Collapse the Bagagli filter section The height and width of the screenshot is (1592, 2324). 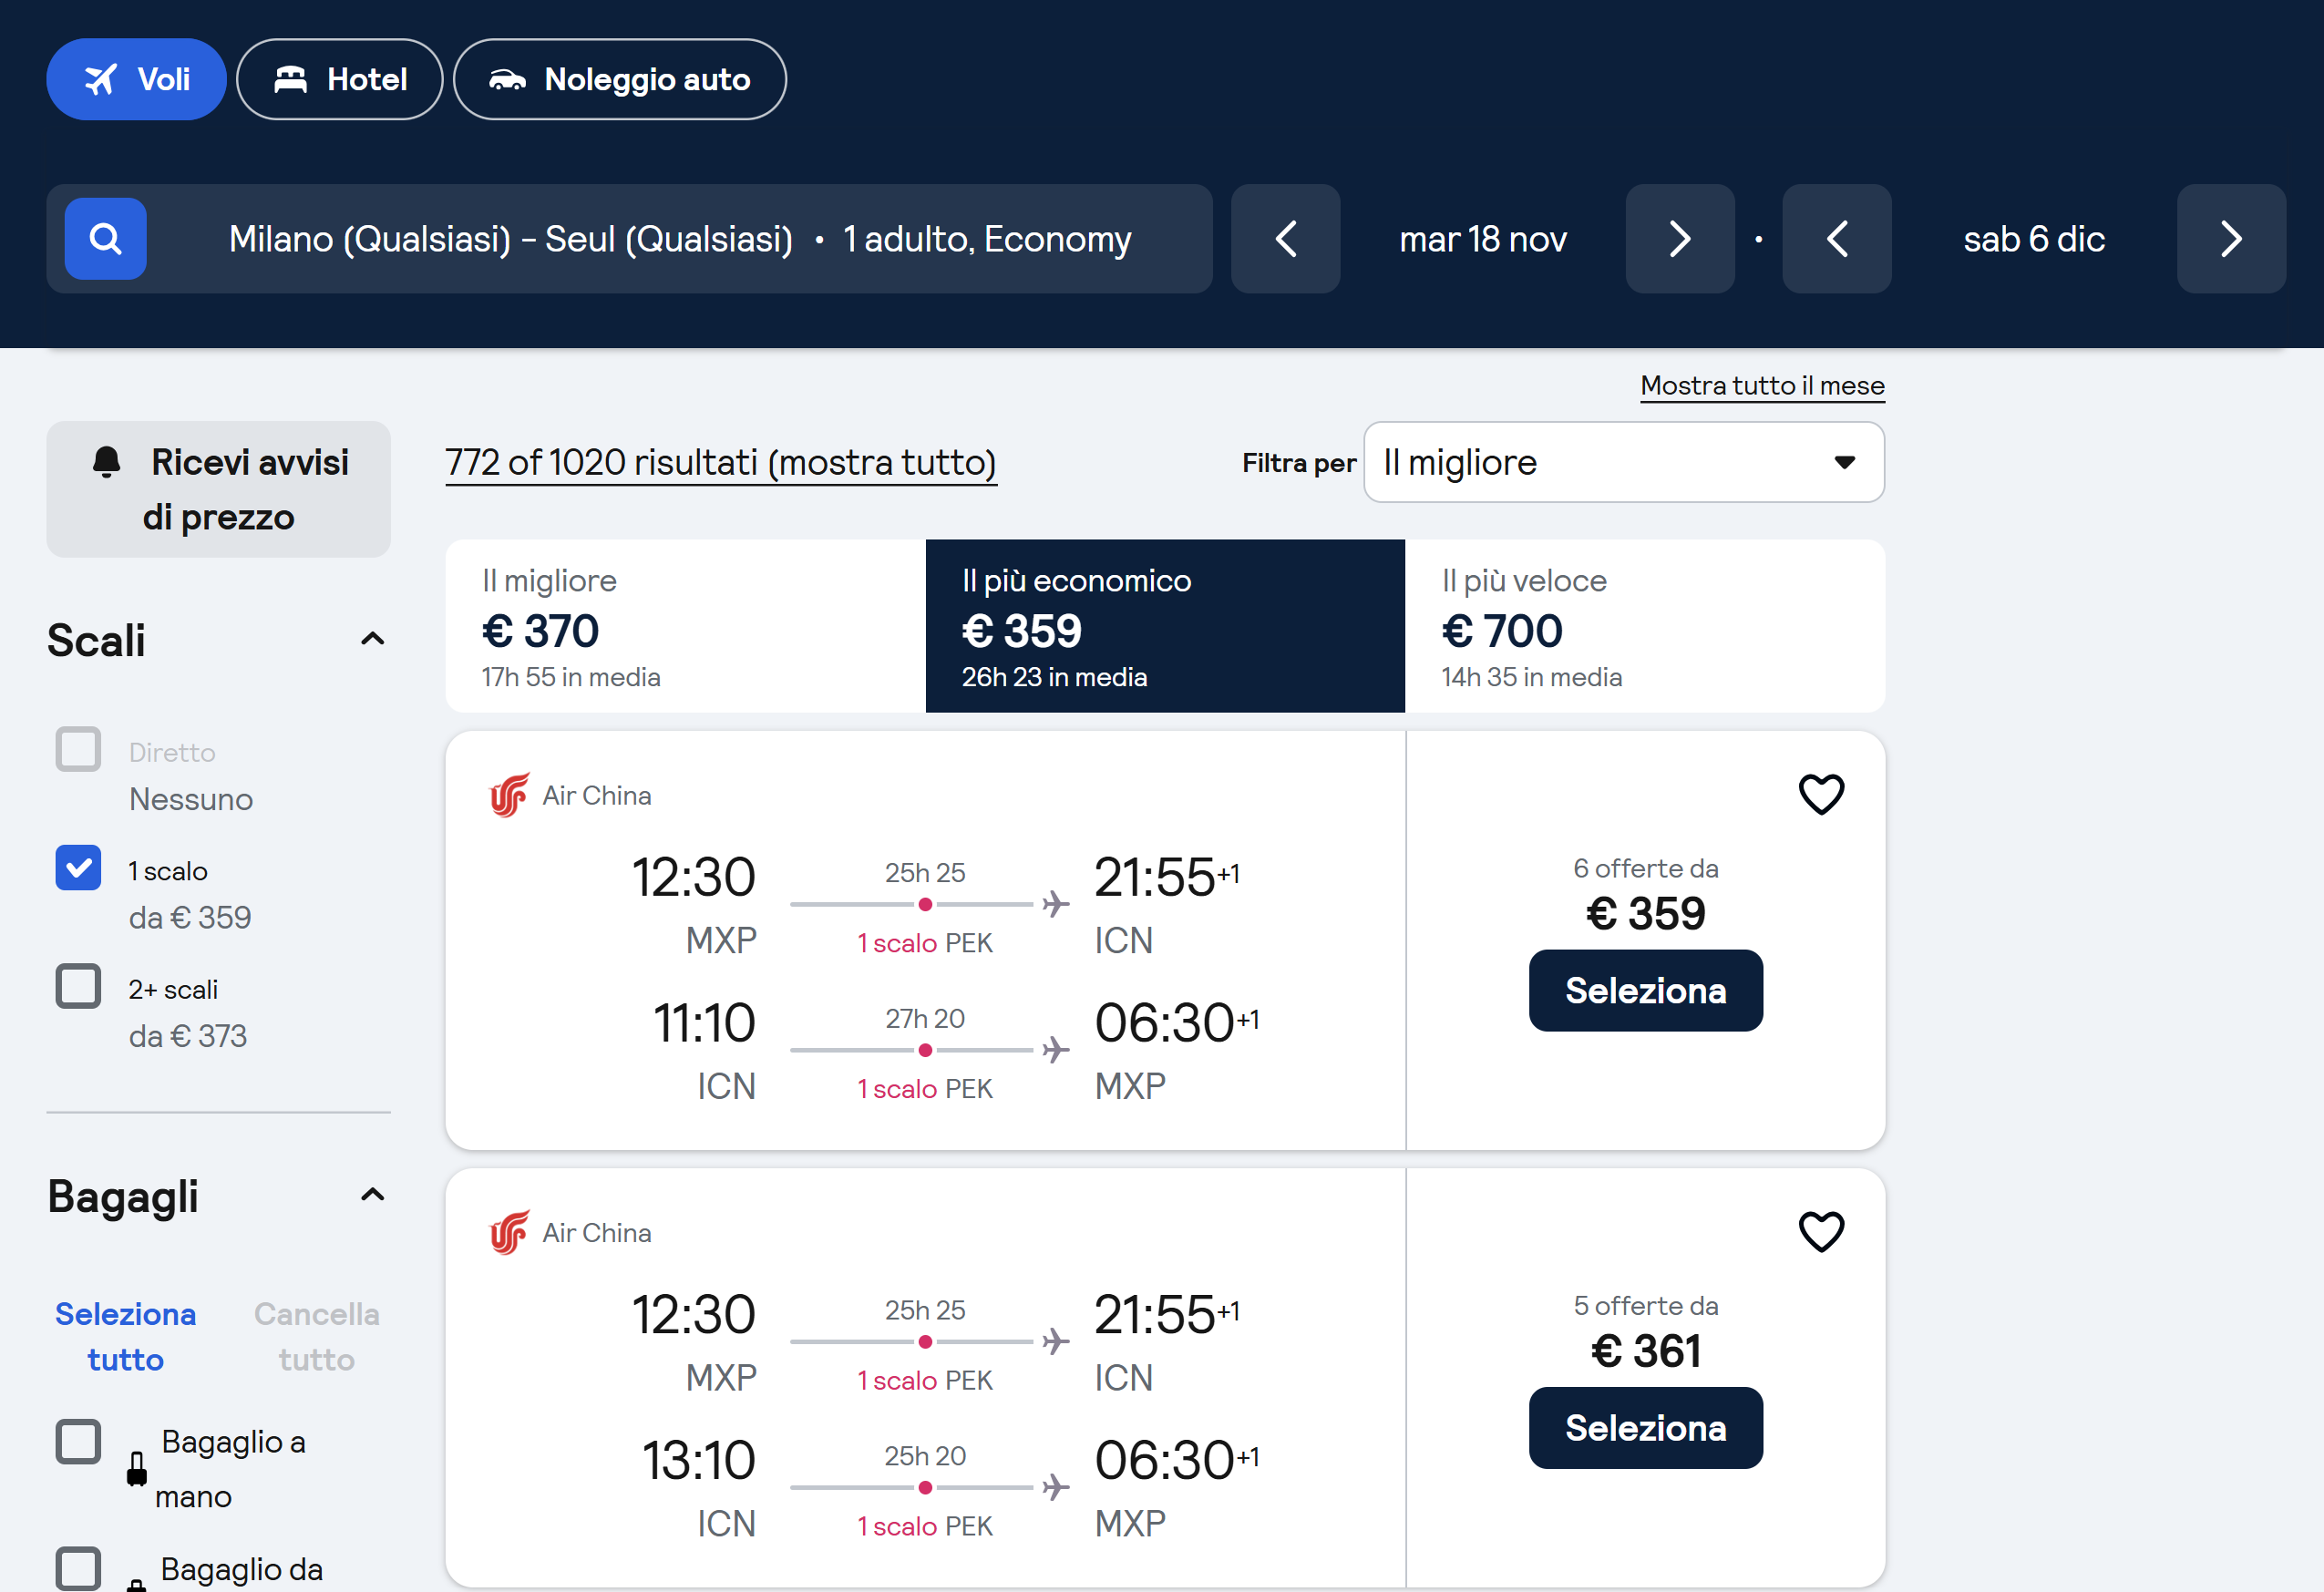[372, 1195]
